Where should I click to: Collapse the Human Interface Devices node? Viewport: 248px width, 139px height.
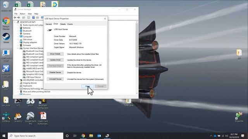pos(18,48)
